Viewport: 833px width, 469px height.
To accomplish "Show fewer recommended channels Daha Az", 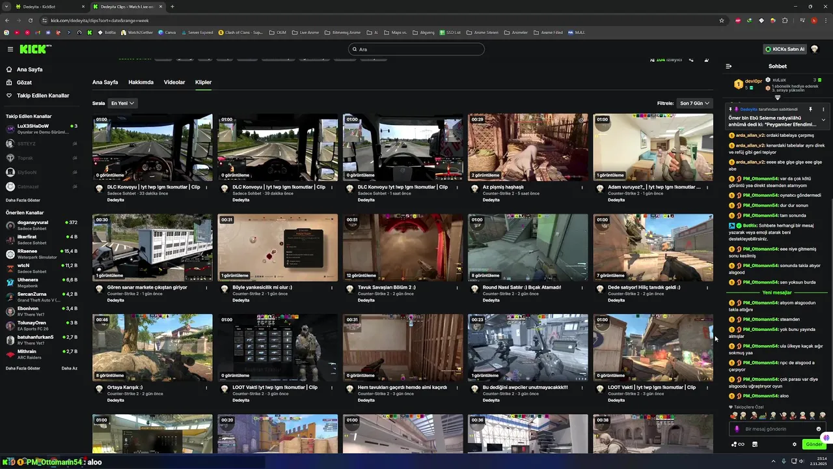I will coord(70,368).
